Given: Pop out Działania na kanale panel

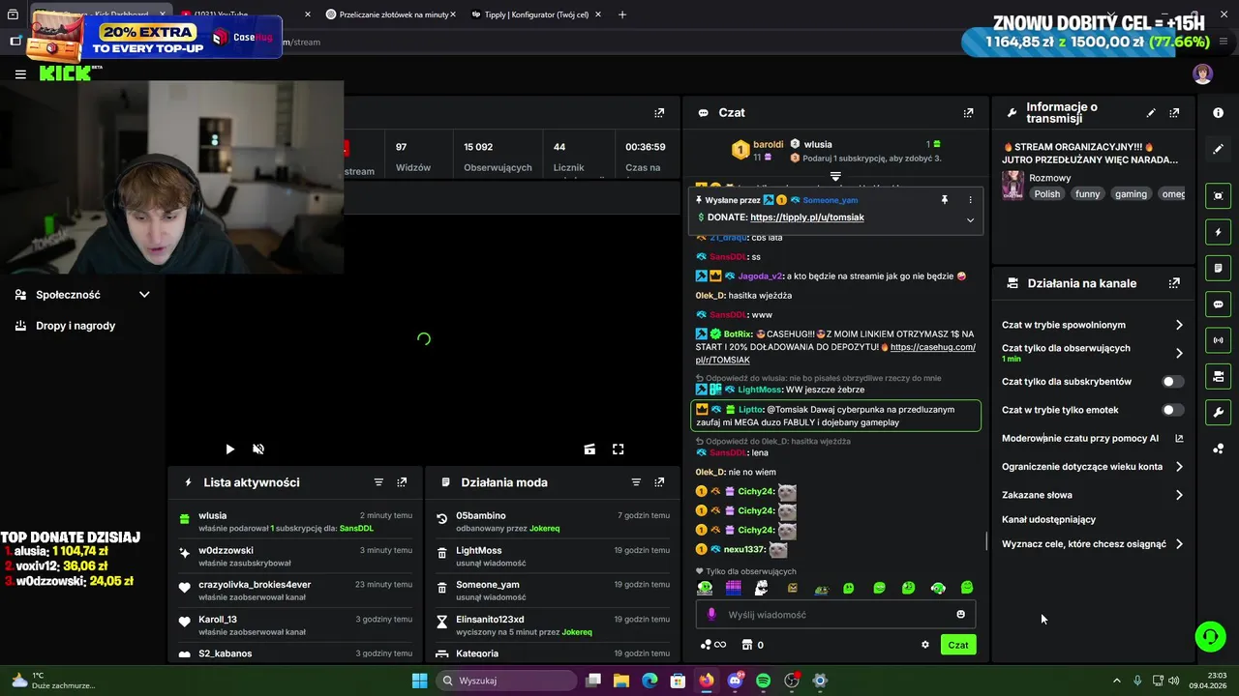Looking at the screenshot, I should coord(1174,283).
